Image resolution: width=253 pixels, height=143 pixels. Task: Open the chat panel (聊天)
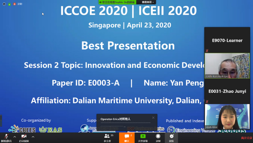click(x=127, y=137)
